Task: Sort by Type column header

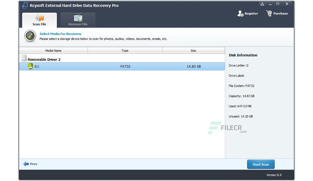Action: click(x=125, y=50)
